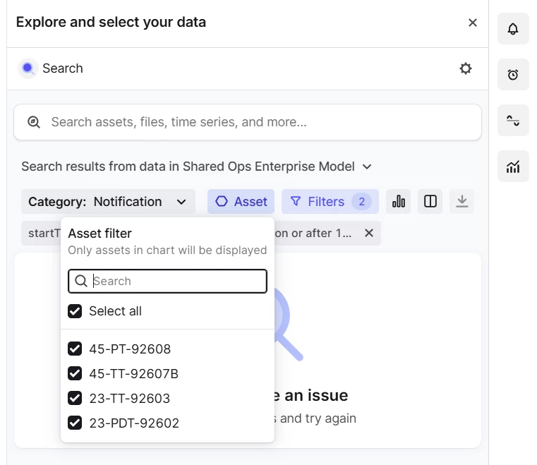537x465 pixels.
Task: Open the Filters button with 2 badge
Action: click(x=330, y=202)
